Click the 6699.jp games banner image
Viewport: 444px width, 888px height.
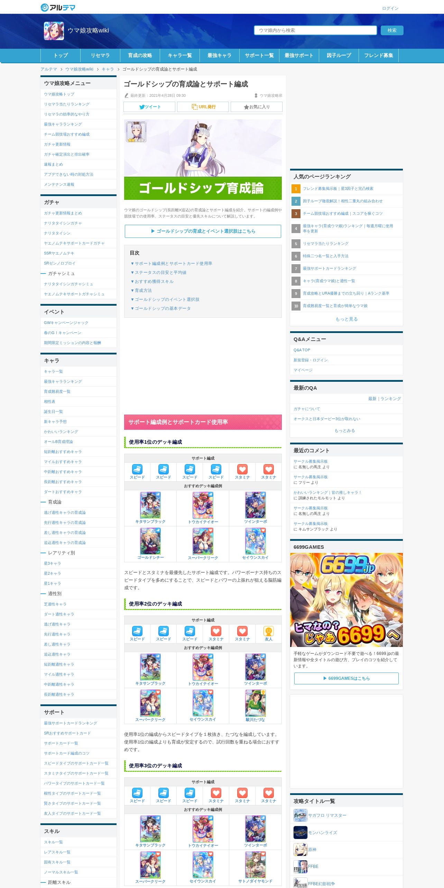pyautogui.click(x=346, y=600)
